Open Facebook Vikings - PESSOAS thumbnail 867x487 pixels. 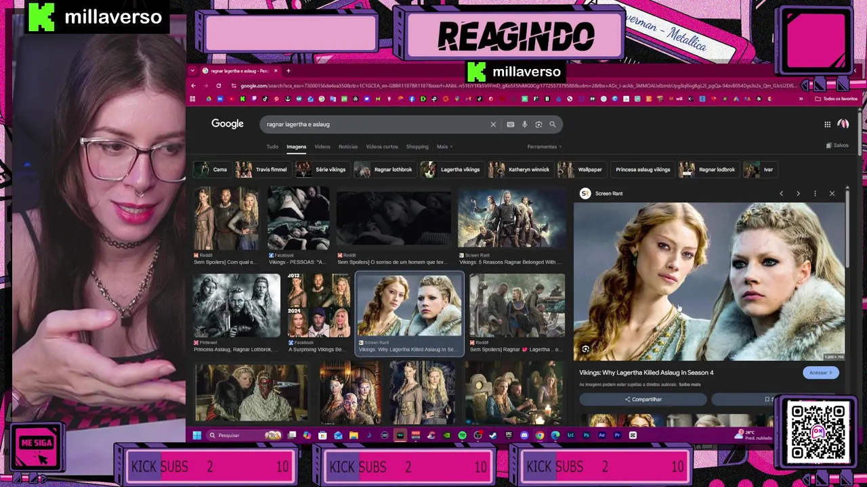(x=298, y=218)
